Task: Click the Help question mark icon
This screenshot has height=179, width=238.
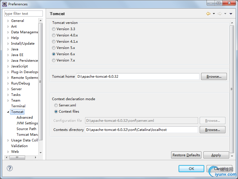Action: (x=10, y=168)
